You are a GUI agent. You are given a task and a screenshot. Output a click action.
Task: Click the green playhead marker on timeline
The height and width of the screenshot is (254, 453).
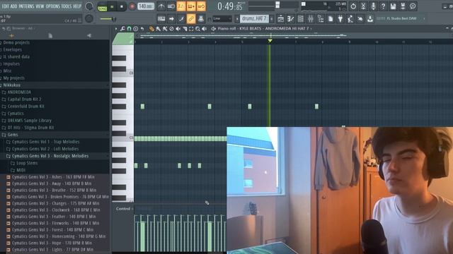tap(270, 41)
